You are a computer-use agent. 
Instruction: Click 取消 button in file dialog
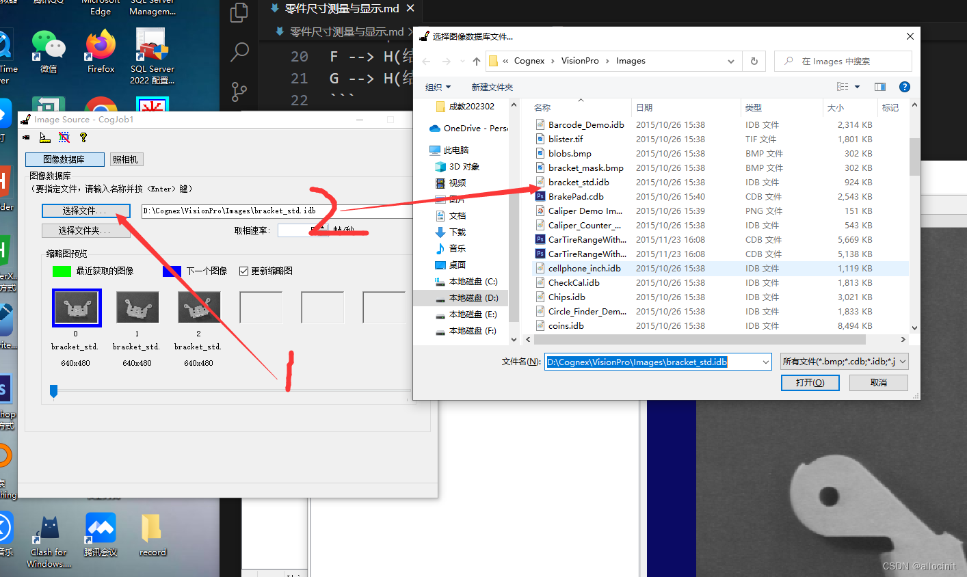(879, 383)
